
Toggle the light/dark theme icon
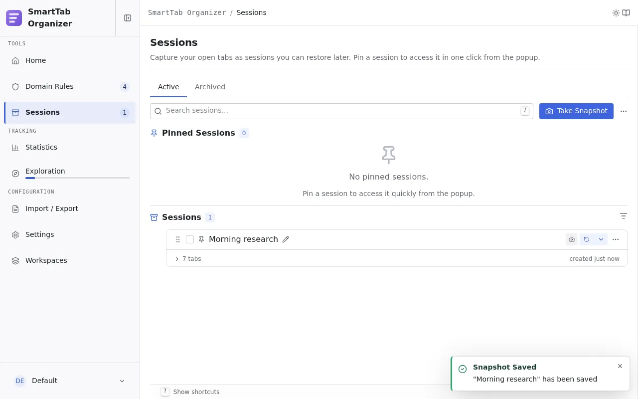(616, 13)
